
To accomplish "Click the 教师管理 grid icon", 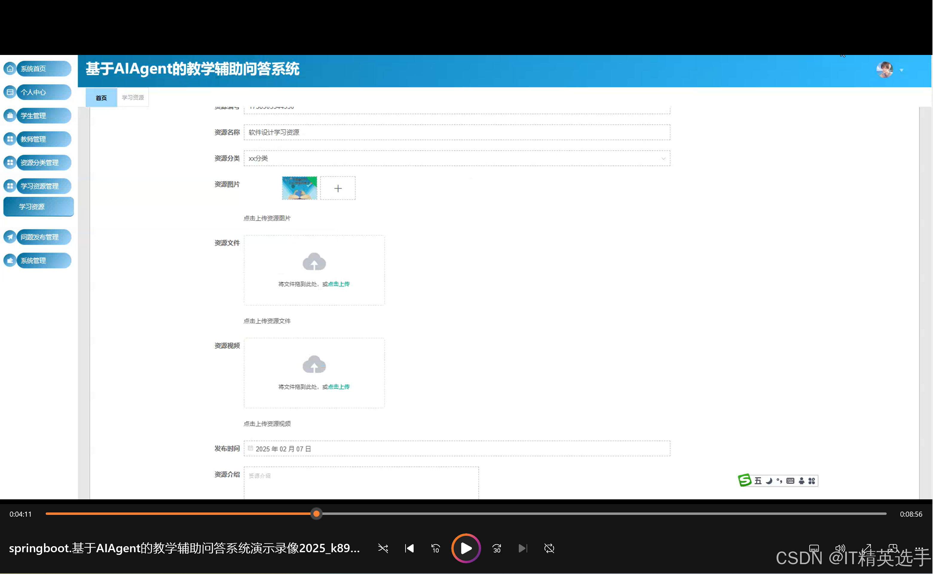I will pyautogui.click(x=10, y=139).
